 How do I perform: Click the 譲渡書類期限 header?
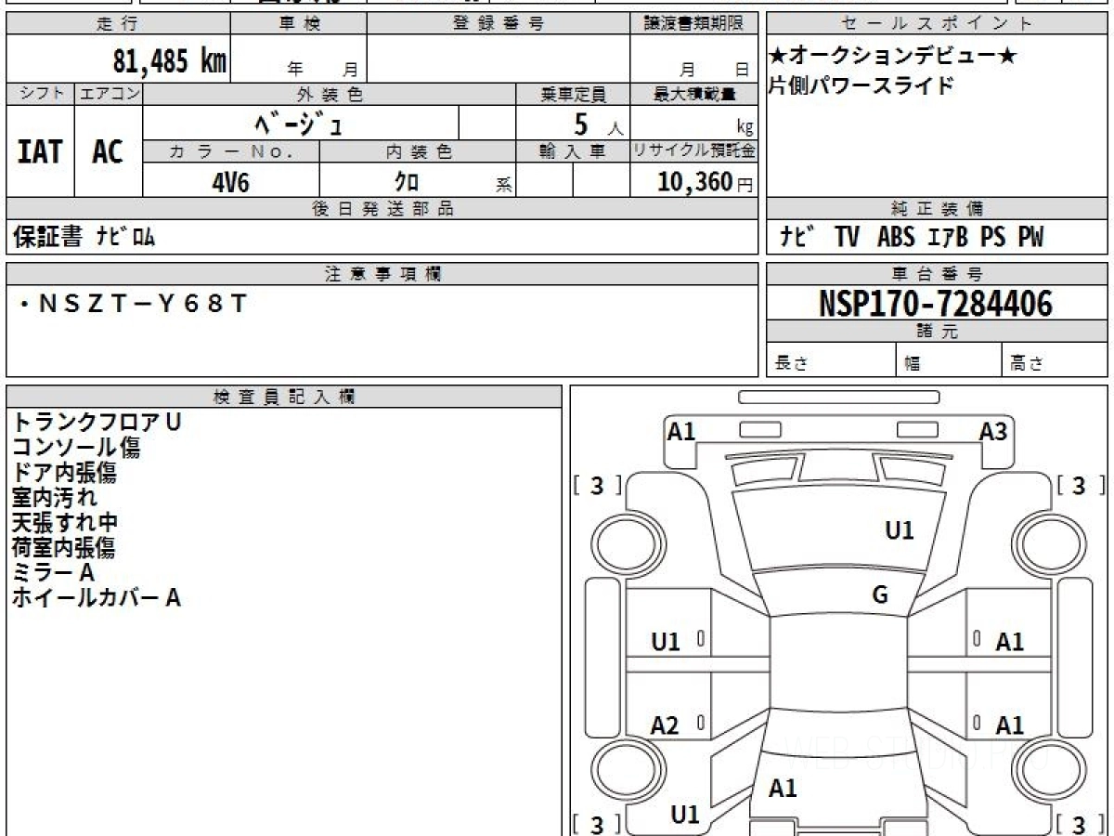pyautogui.click(x=694, y=24)
